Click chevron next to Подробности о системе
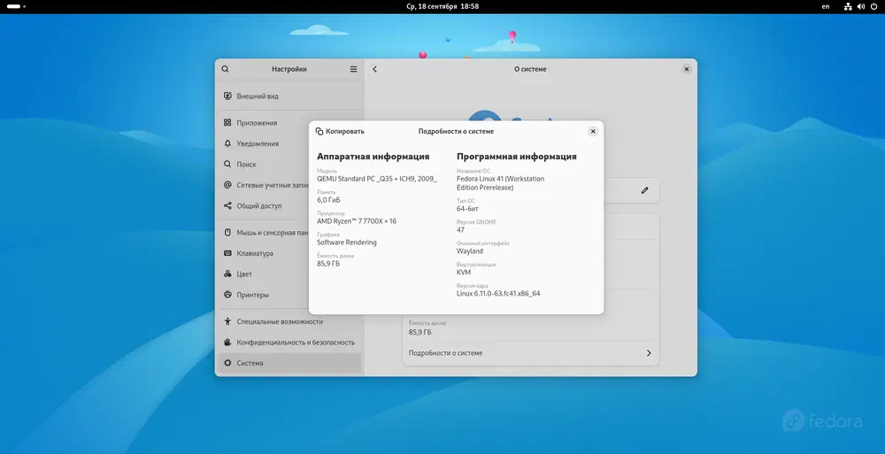Screen dimensions: 885x454 point(649,353)
